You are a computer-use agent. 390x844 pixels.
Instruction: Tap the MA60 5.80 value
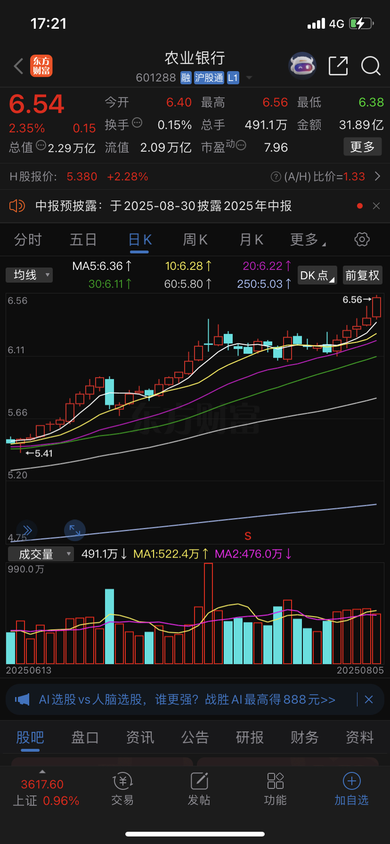188,284
